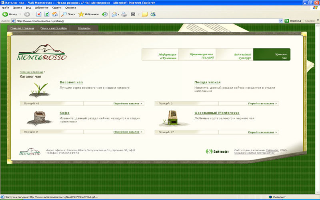The width and height of the screenshot is (320, 200).
Task: Open Создание сайтов Екатеринбург link
Action: 254,153
